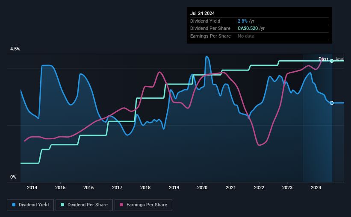
Task: Click the 2016 x-axis label
Action: tap(88, 188)
